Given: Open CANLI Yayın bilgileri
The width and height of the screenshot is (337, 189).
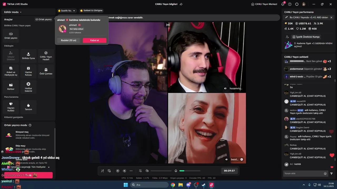Looking at the screenshot, I should pyautogui.click(x=166, y=4).
